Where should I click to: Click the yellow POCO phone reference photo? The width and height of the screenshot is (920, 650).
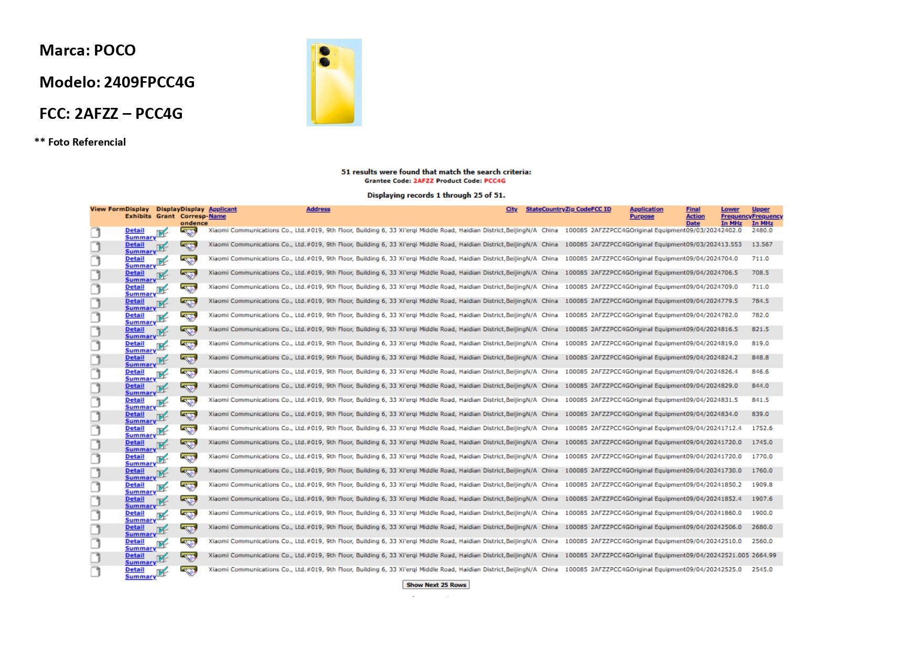pos(334,82)
